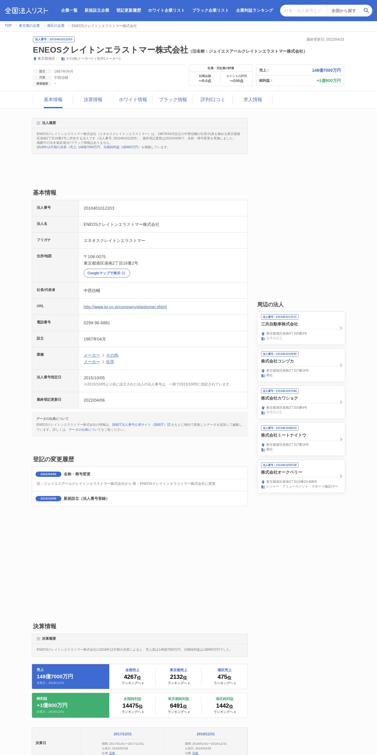The width and height of the screenshot is (377, 755).
Task: Click the list icon beside 決算概要 heading
Action: [38, 639]
